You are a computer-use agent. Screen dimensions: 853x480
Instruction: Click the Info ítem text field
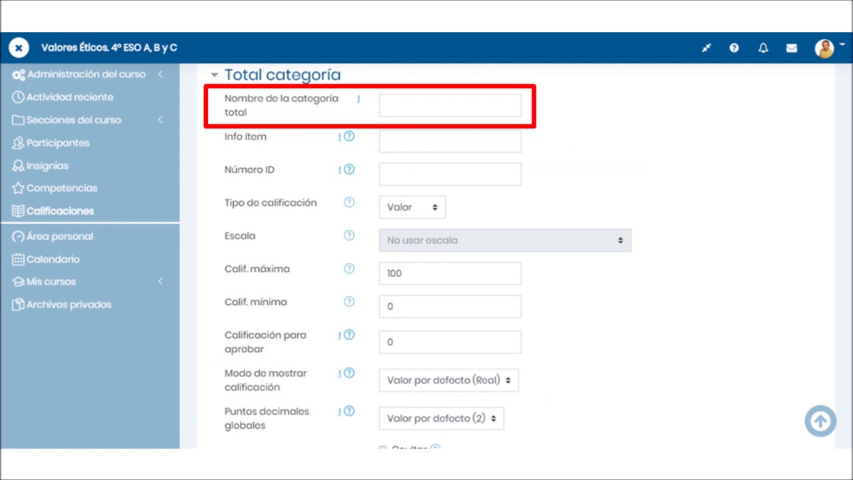[450, 141]
